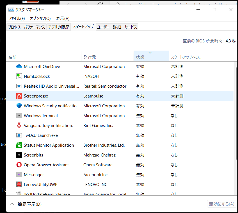The image size is (238, 213).
Task: Click the Messenger app icon
Action: (19, 175)
